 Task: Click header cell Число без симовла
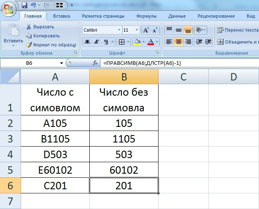pyautogui.click(x=124, y=100)
